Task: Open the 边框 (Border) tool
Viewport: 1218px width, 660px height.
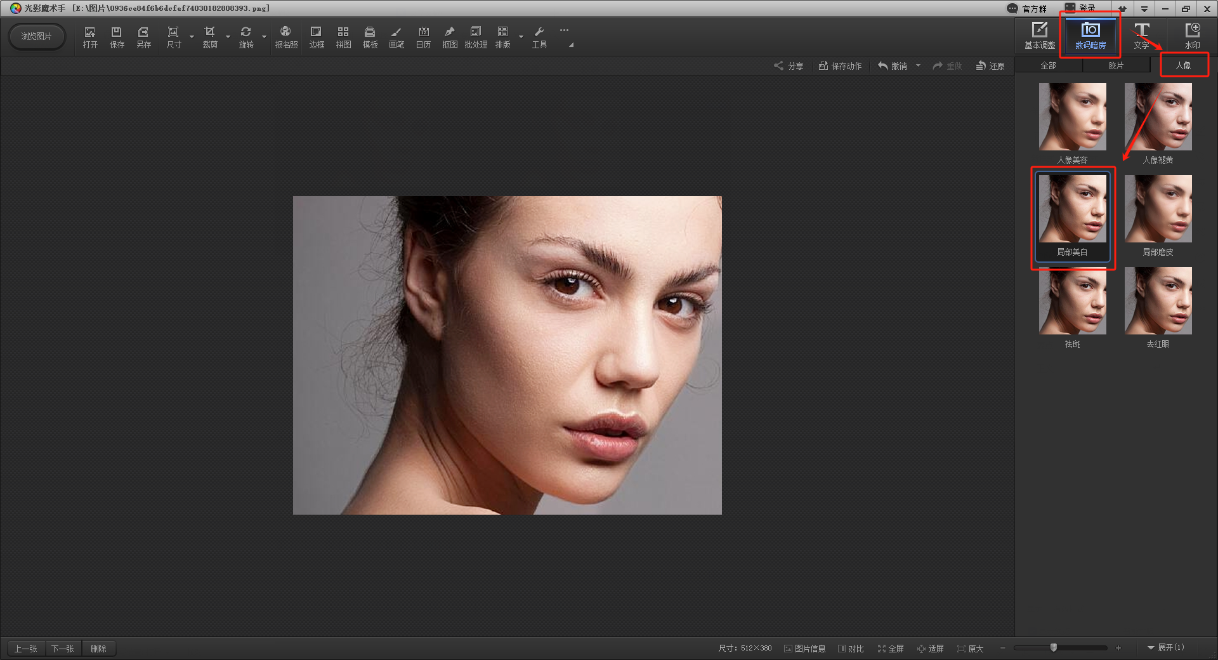Action: pyautogui.click(x=316, y=37)
